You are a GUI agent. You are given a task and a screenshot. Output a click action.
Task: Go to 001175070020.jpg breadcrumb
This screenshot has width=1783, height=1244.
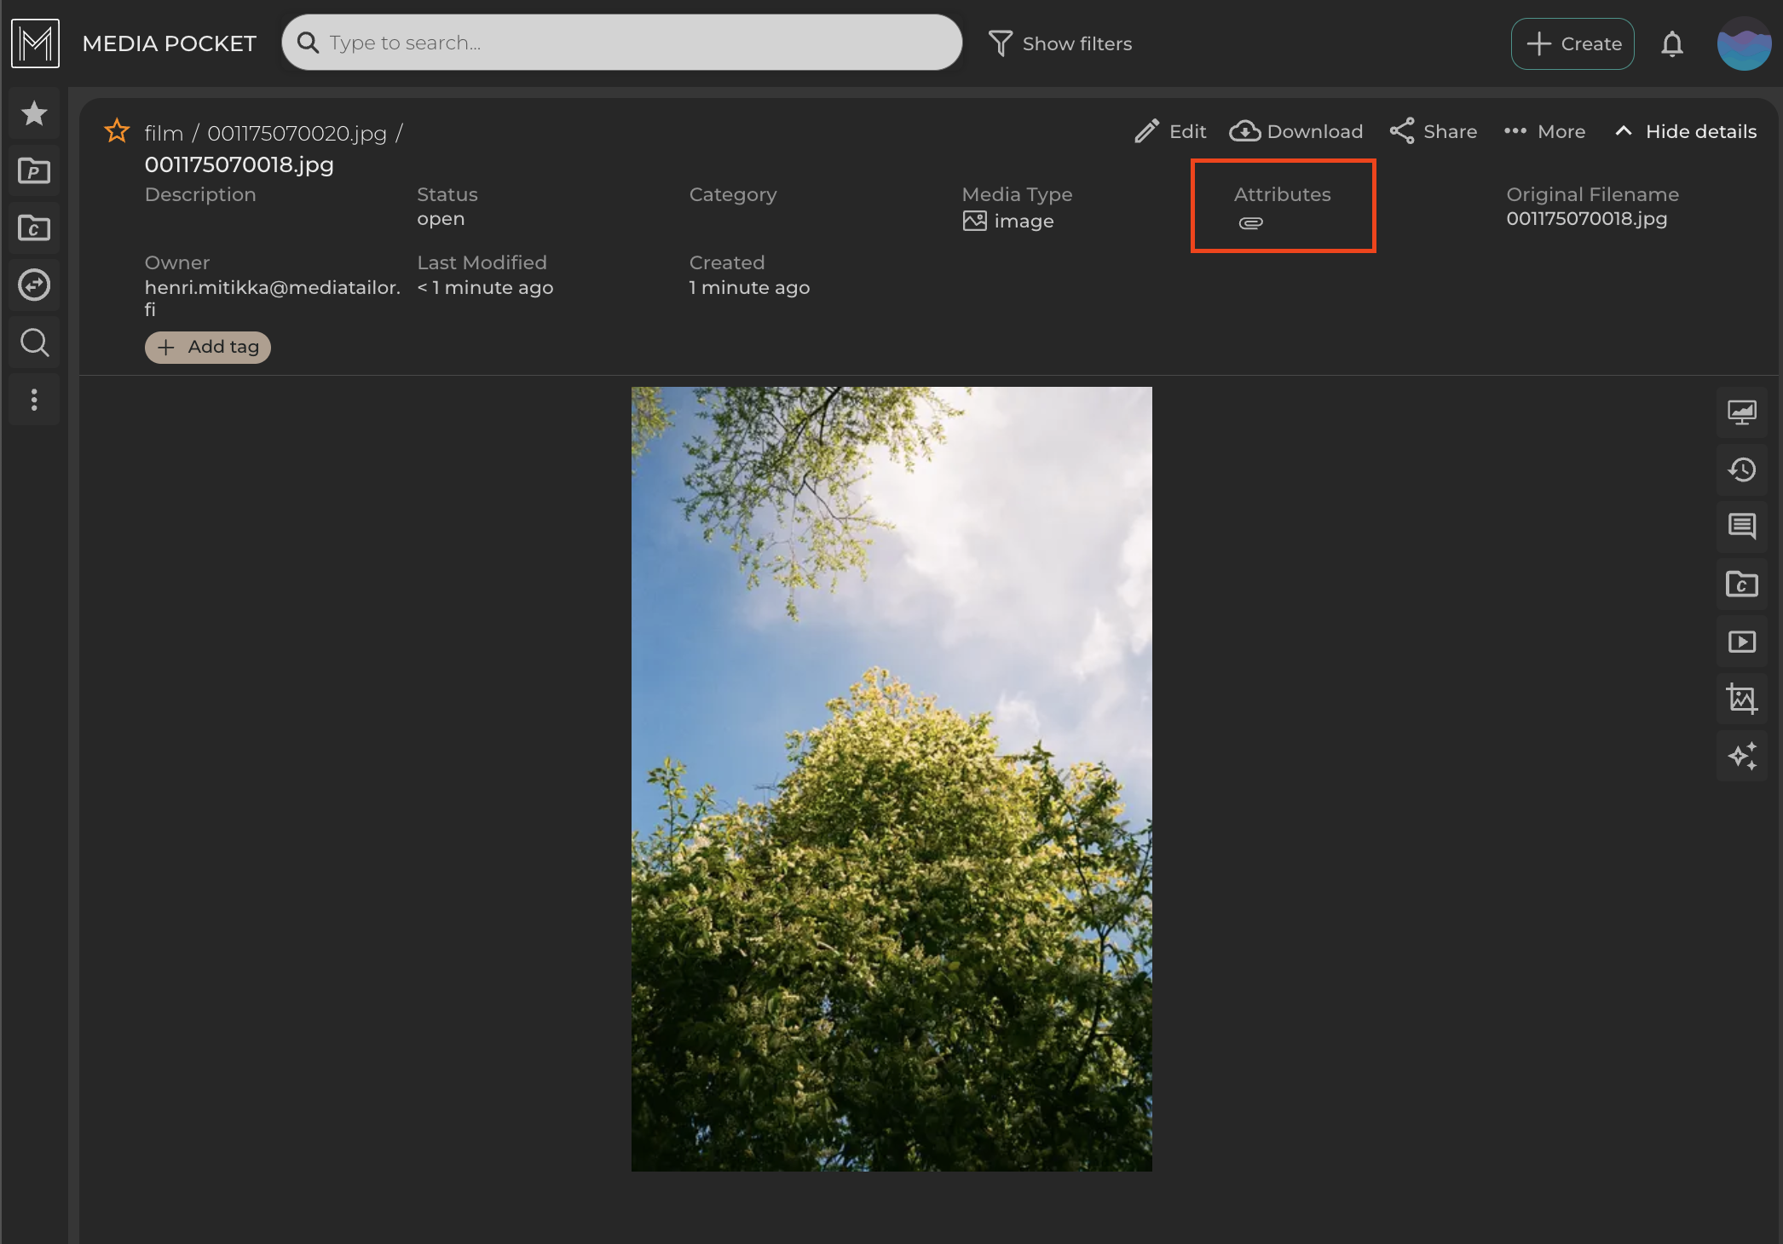pyautogui.click(x=297, y=133)
